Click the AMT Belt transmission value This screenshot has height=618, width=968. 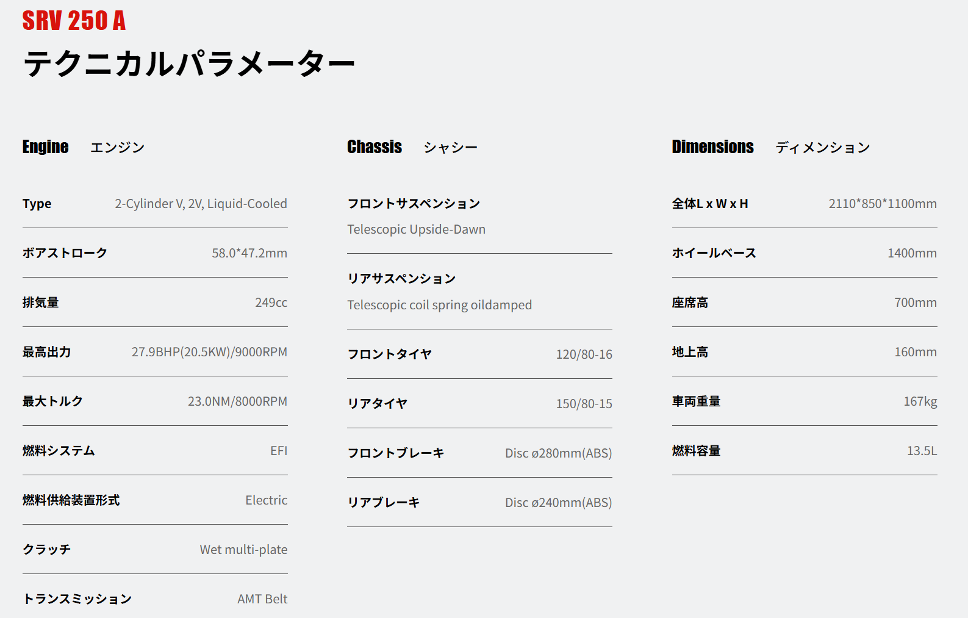[262, 599]
